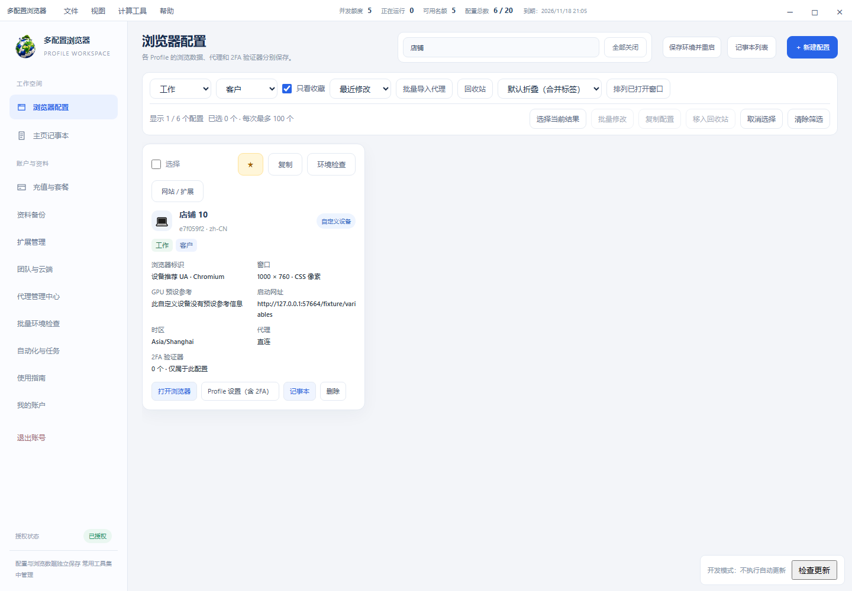Image resolution: width=852 pixels, height=591 pixels.
Task: Open the 计算工具 menu
Action: [x=133, y=11]
